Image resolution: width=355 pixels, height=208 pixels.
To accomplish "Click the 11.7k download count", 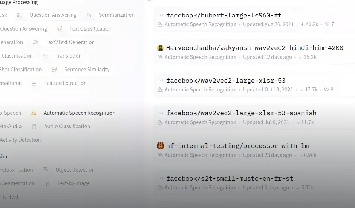I will tap(308, 122).
